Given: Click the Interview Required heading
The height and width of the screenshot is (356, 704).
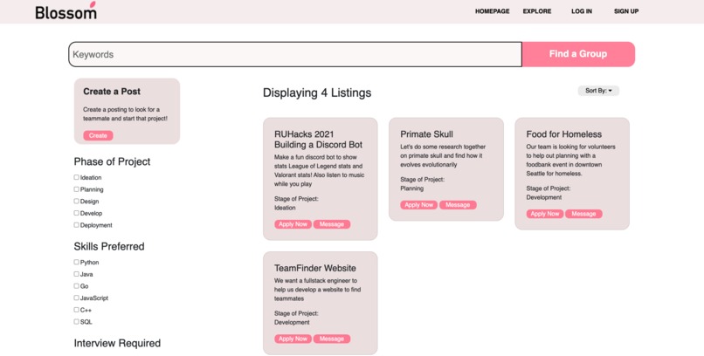Looking at the screenshot, I should pos(117,344).
